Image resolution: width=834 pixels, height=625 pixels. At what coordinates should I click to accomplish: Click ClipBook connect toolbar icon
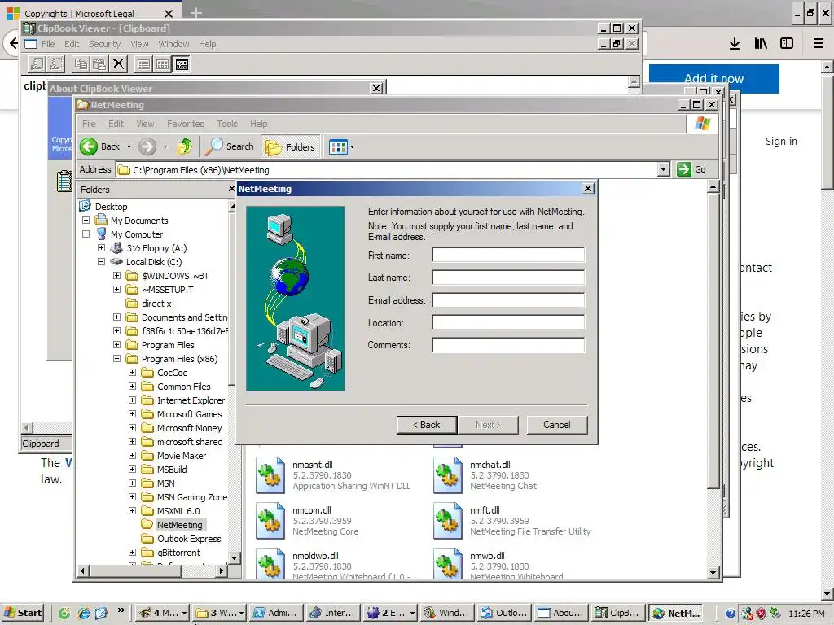click(x=37, y=64)
